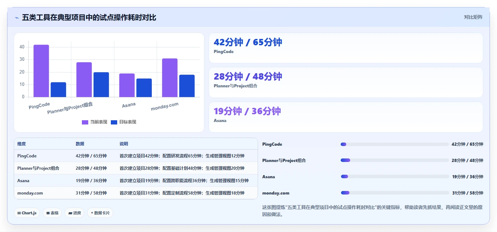Toggle the 目标表现 legend swatch

point(114,122)
